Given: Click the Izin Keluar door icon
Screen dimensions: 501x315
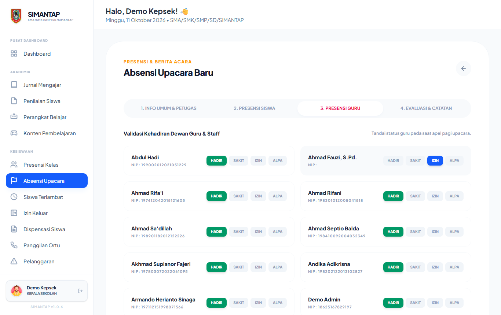Looking at the screenshot, I should pos(14,213).
